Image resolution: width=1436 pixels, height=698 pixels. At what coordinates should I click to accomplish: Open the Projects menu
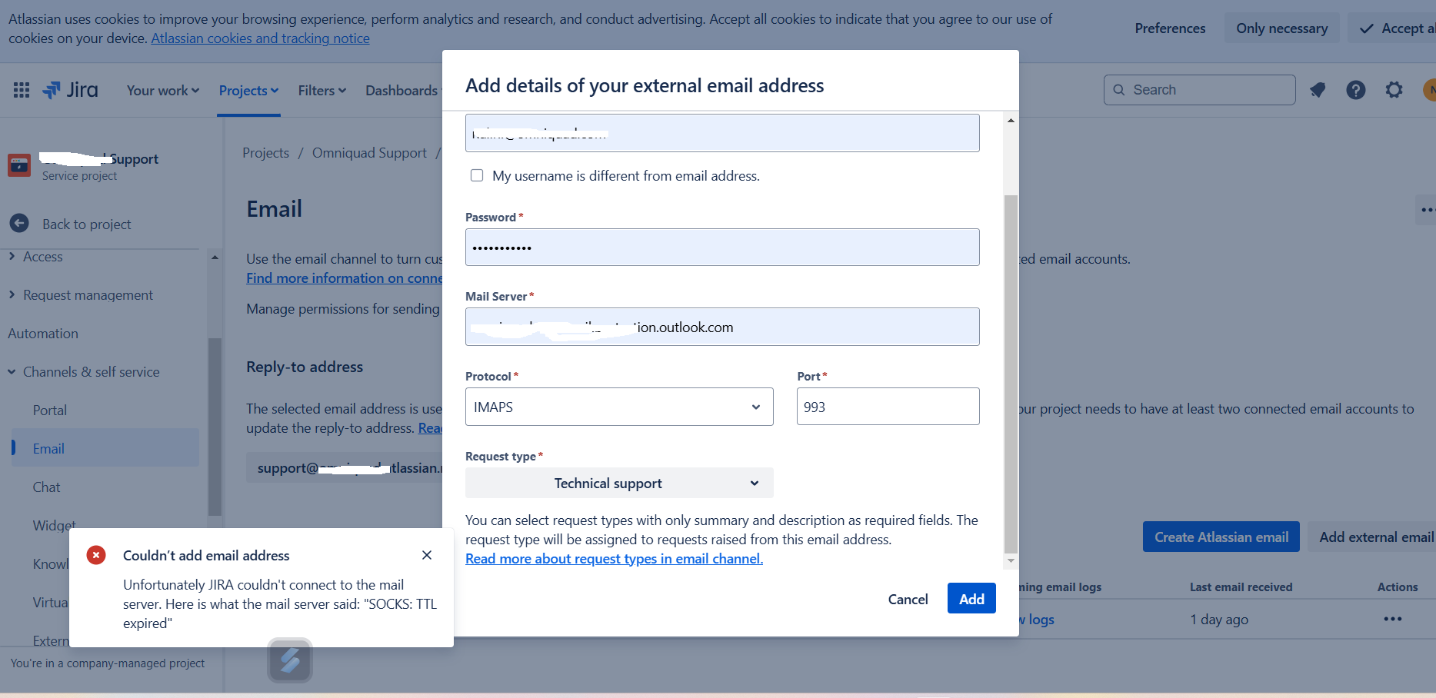(248, 90)
